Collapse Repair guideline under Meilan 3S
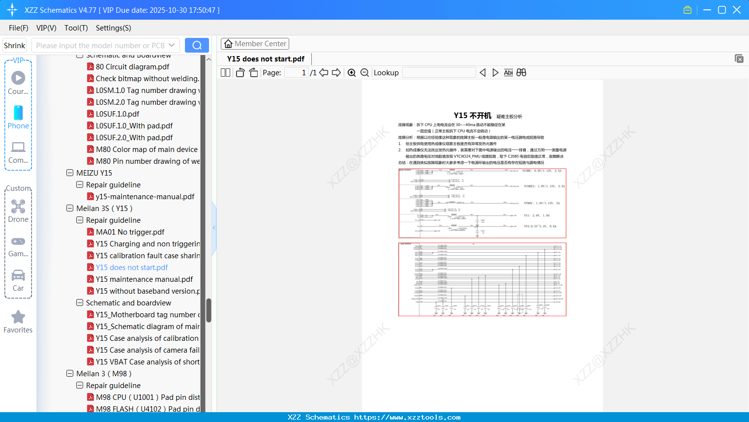Image resolution: width=749 pixels, height=422 pixels. coord(80,220)
